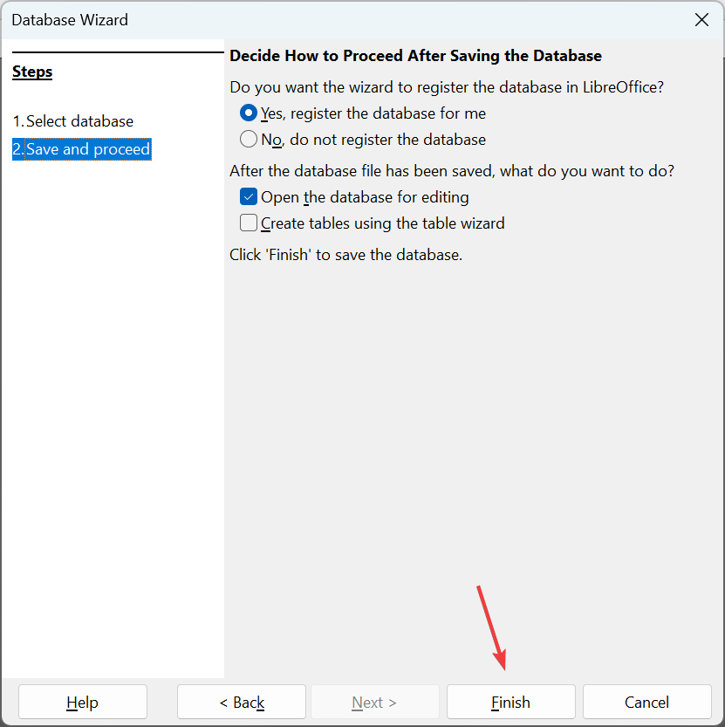Click the 'register the database in LibreOffice?' question
This screenshot has width=725, height=727.
click(x=447, y=87)
